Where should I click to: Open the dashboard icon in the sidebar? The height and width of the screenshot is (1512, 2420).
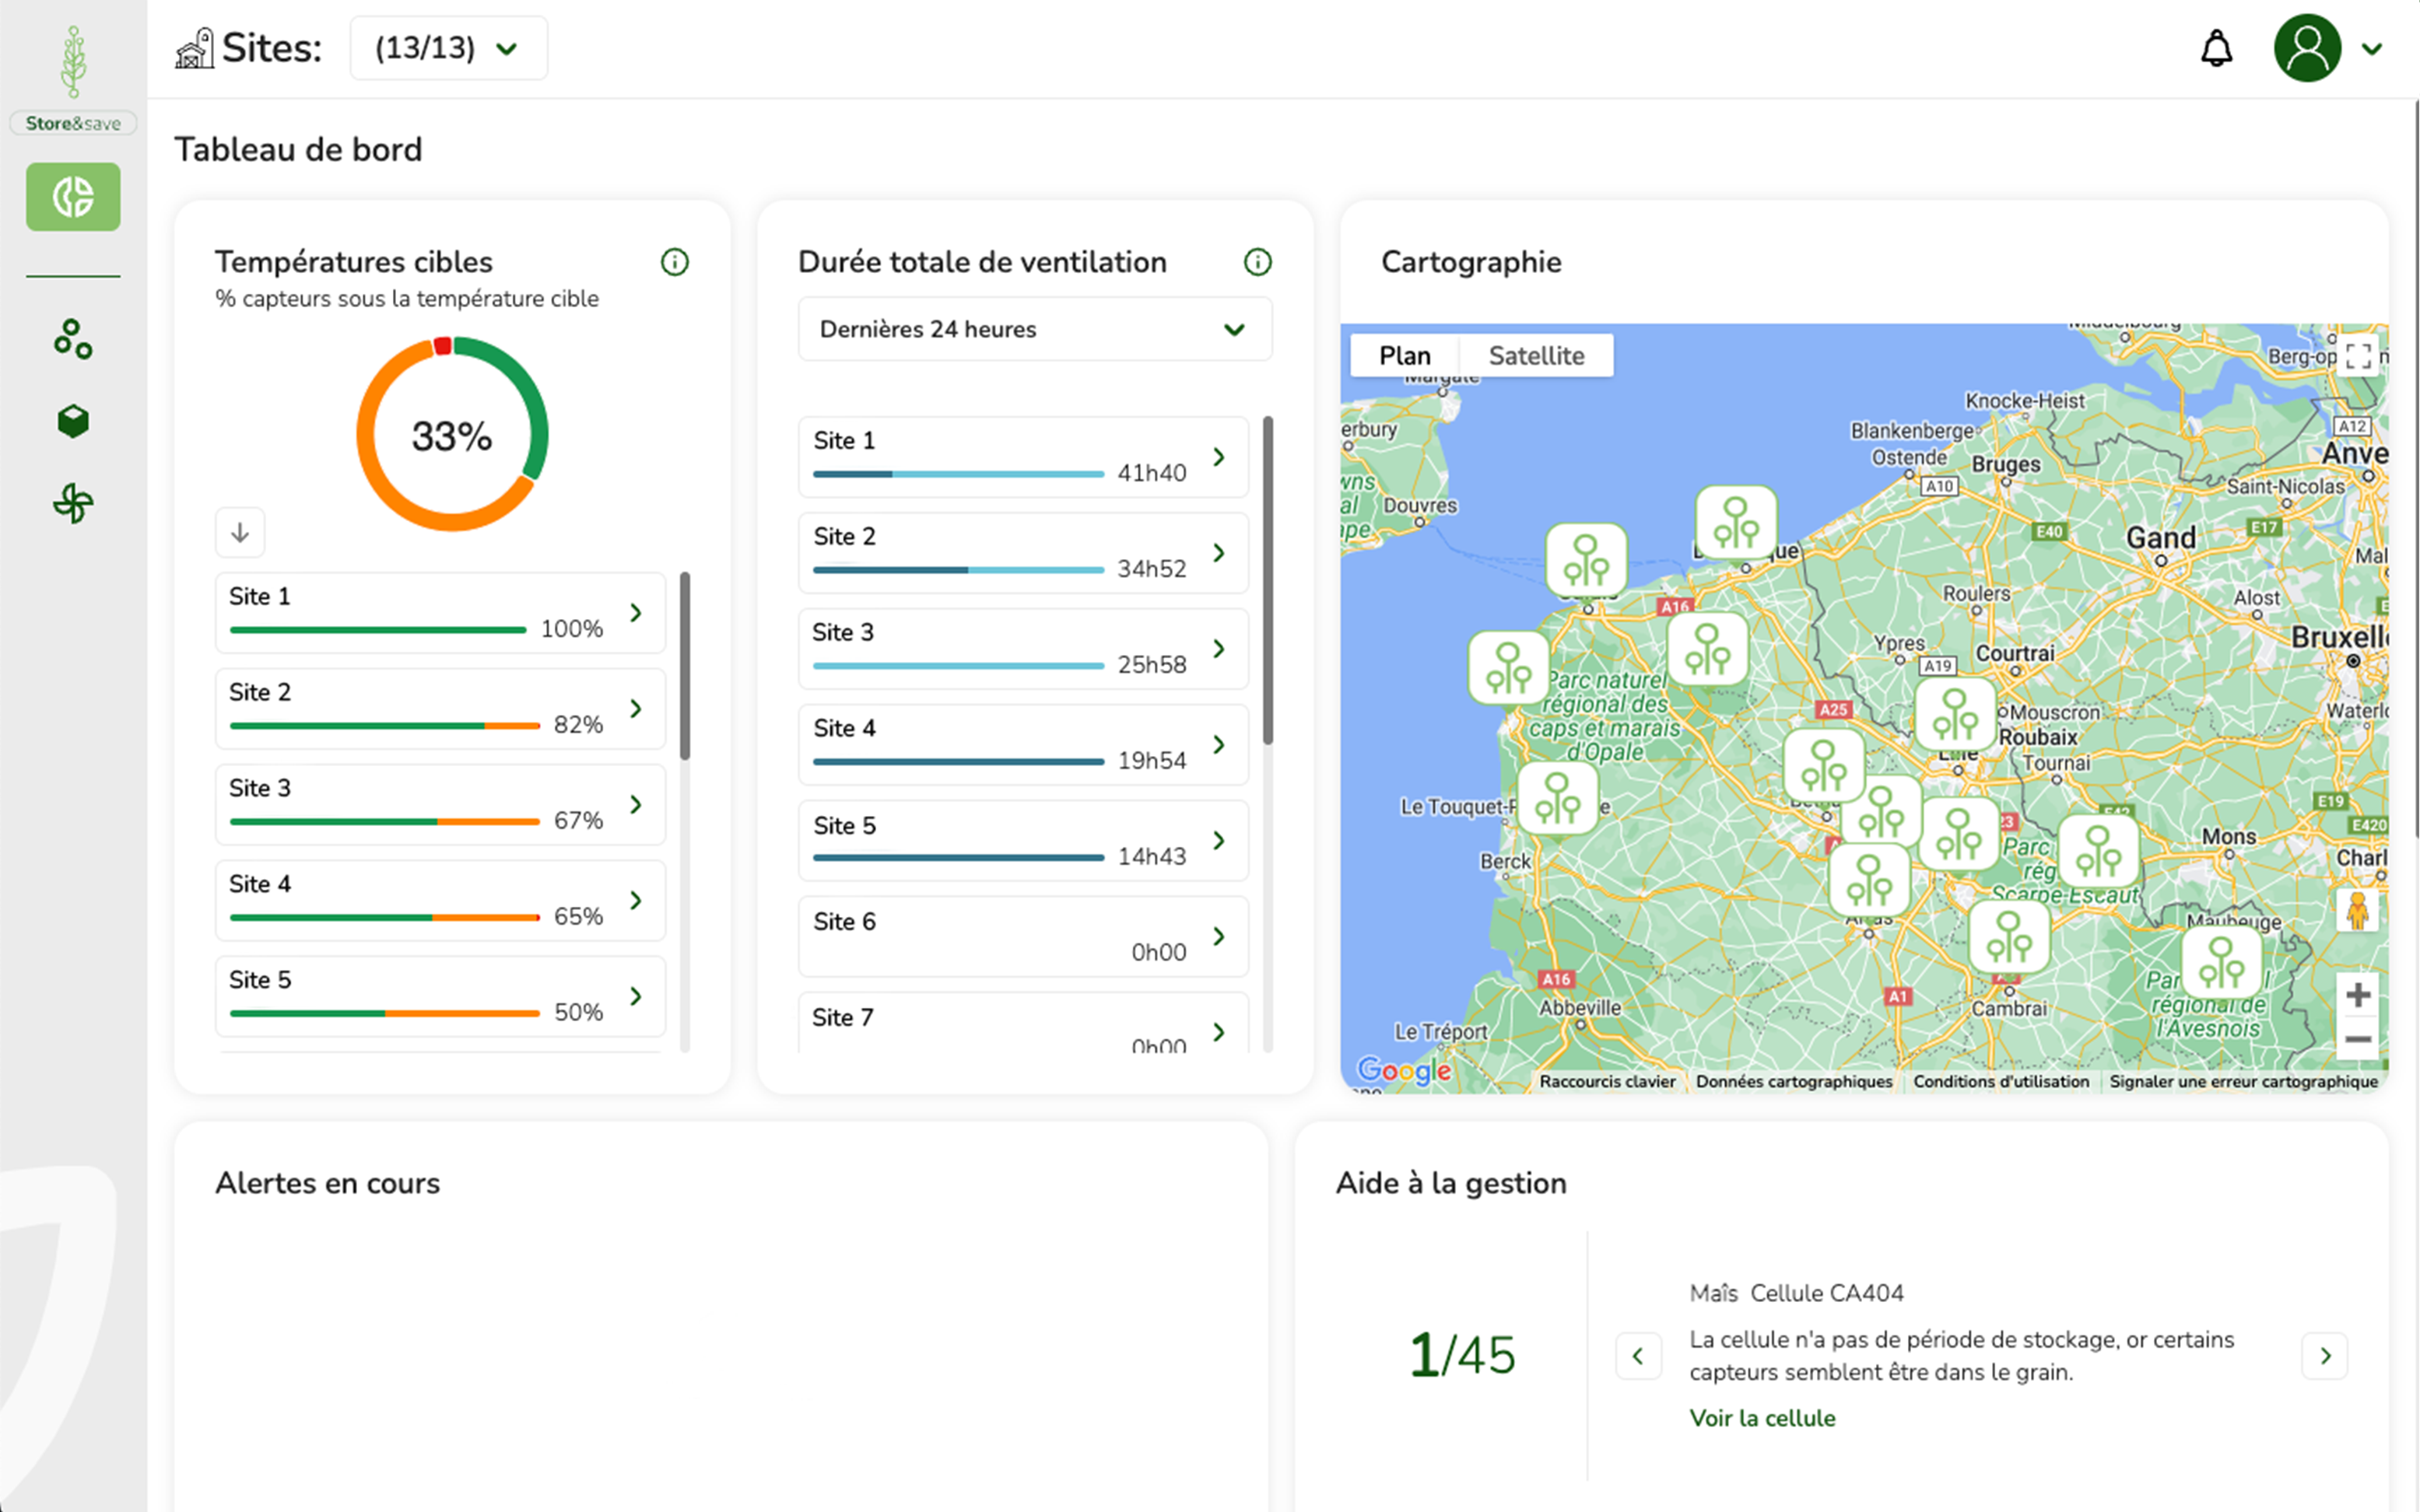(73, 197)
